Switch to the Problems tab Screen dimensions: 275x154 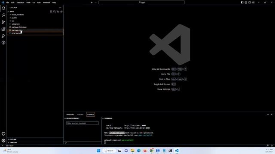[70, 115]
